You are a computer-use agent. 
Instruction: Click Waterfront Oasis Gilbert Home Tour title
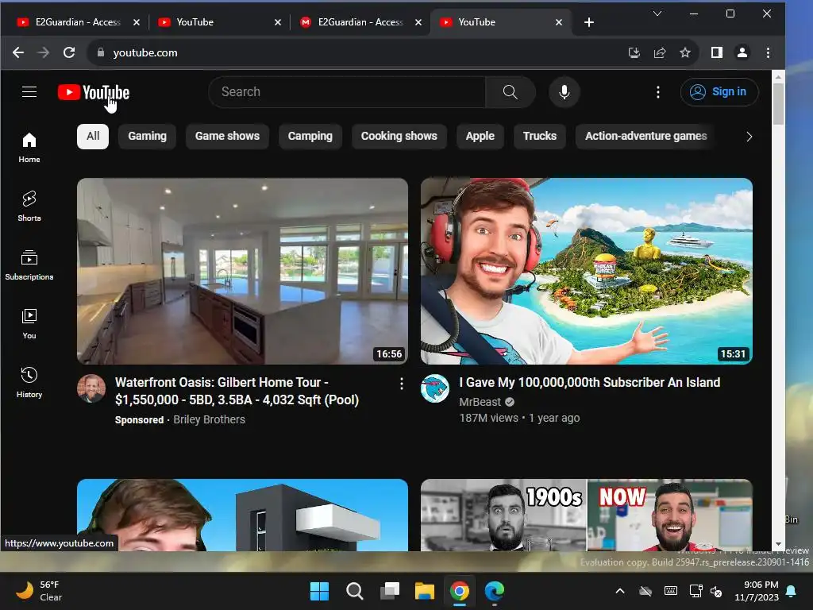point(237,391)
